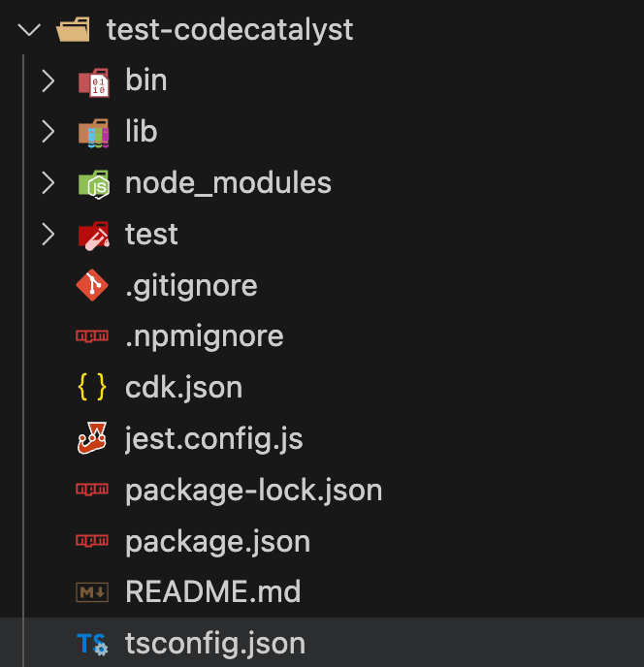
Task: Open the cdk.json file
Action: (x=184, y=388)
